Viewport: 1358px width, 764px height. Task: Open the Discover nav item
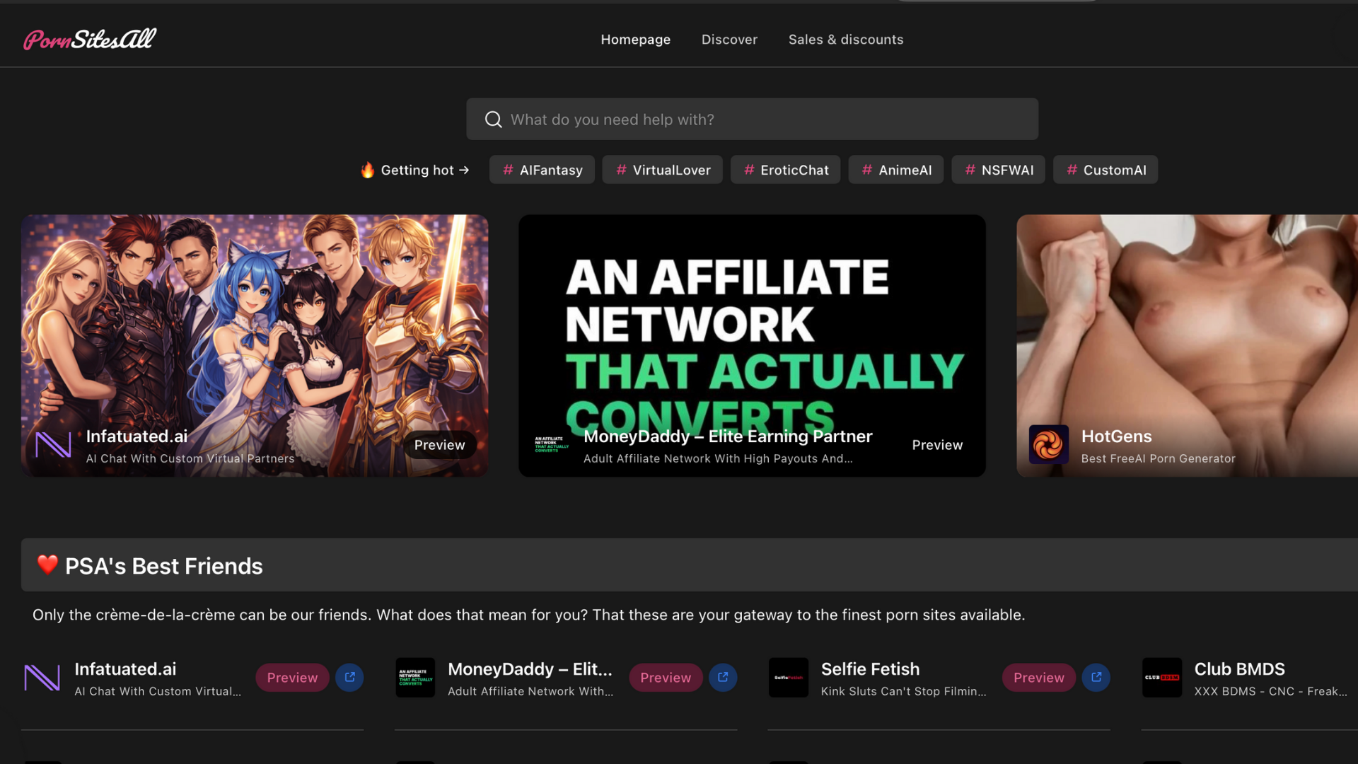[729, 40]
